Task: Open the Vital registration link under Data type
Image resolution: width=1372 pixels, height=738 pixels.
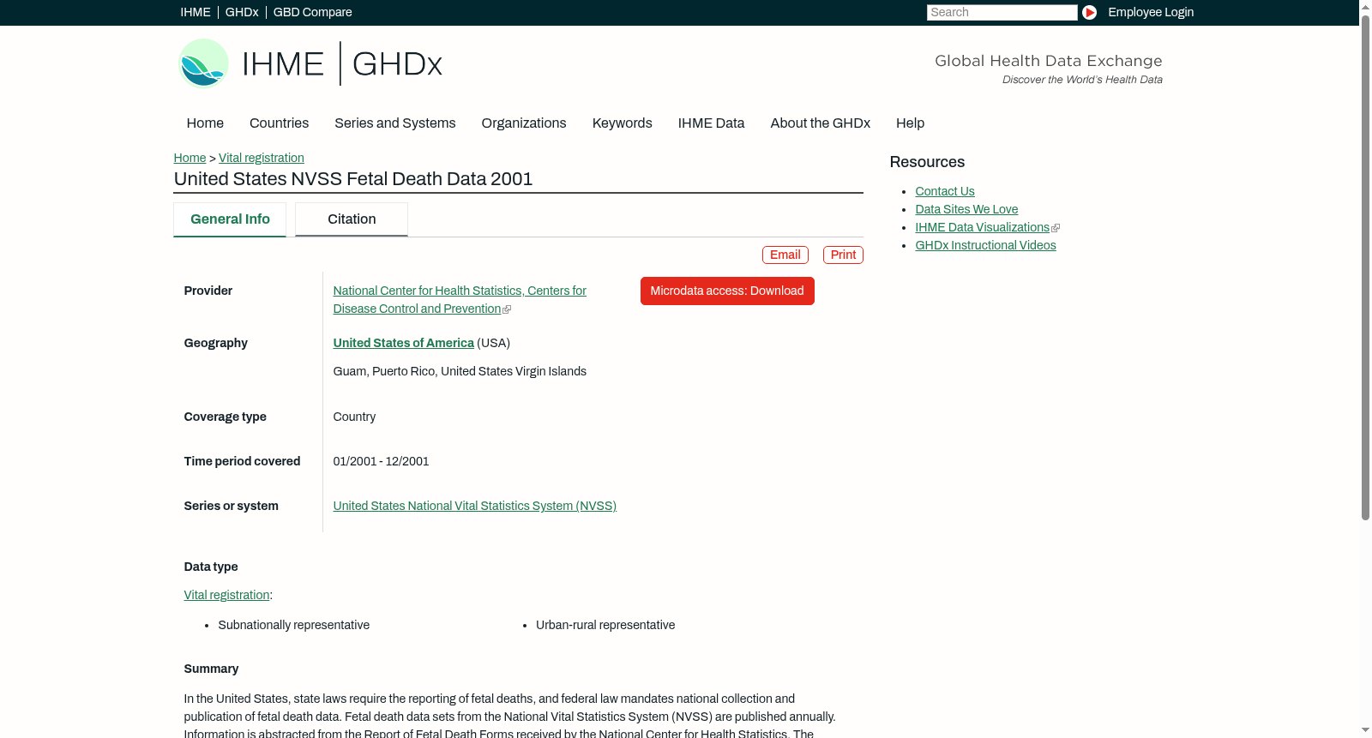Action: 226,595
